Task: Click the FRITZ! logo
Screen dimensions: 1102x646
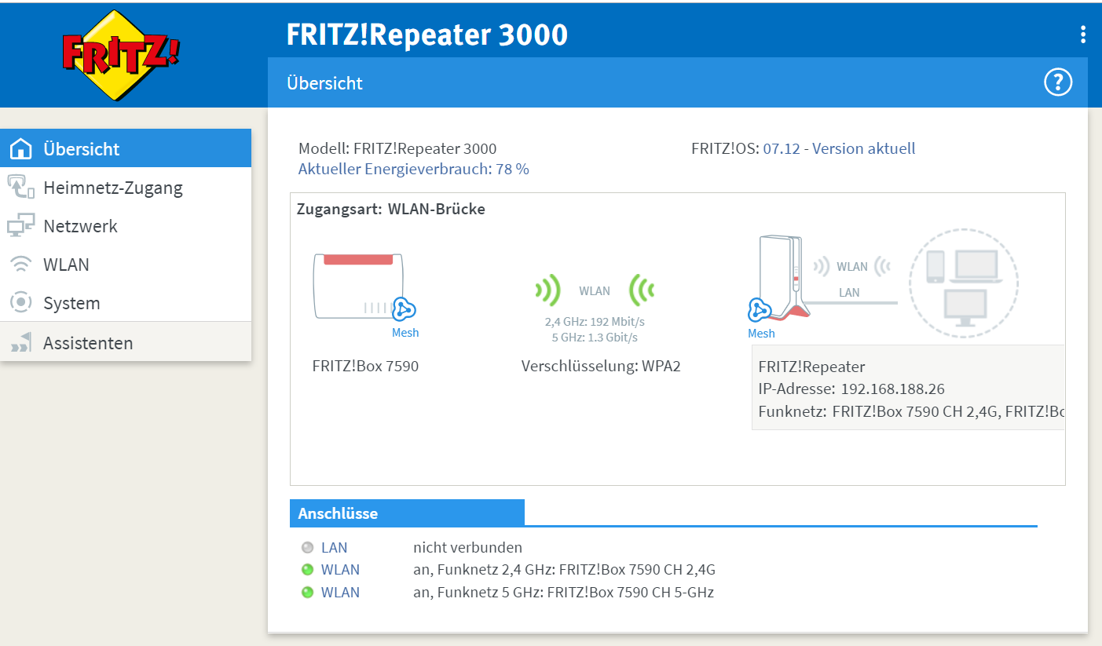Action: tap(121, 55)
